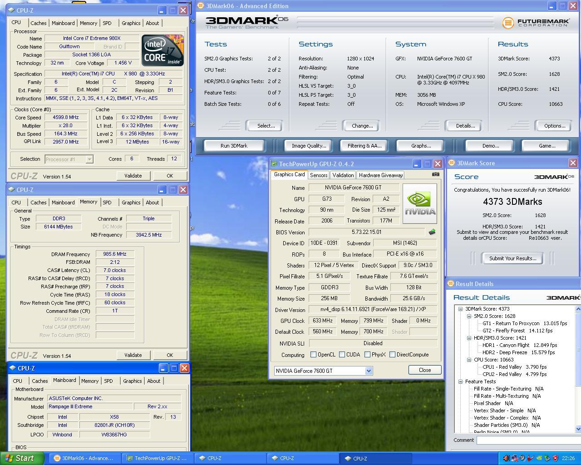581x465 pixels.
Task: Switch to Validation tab in GPU-Z
Action: [343, 175]
